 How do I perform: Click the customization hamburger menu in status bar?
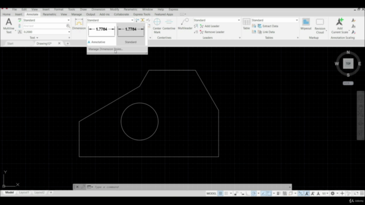click(362, 194)
